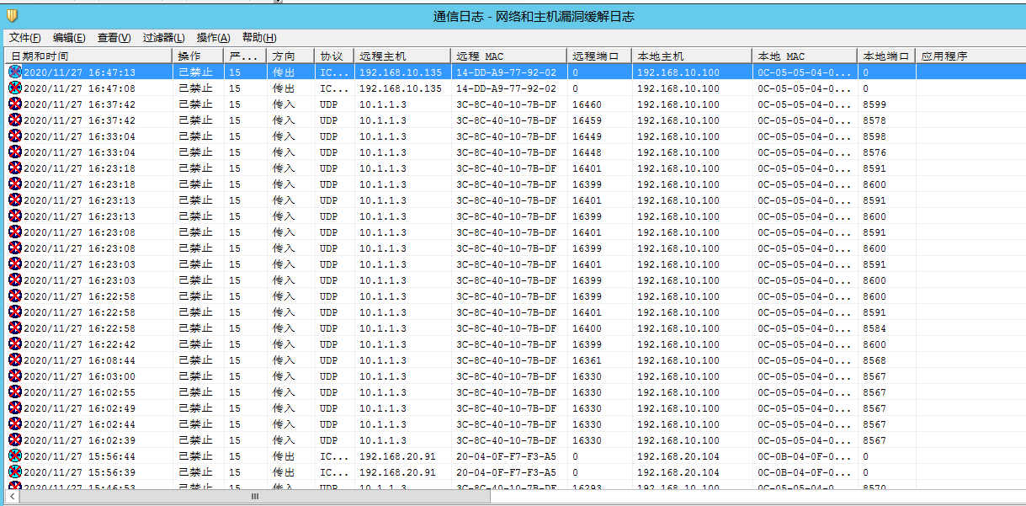Select icon of 16:33:04 row with remote port 16449
Image resolution: width=1026 pixels, height=506 pixels.
(x=15, y=136)
